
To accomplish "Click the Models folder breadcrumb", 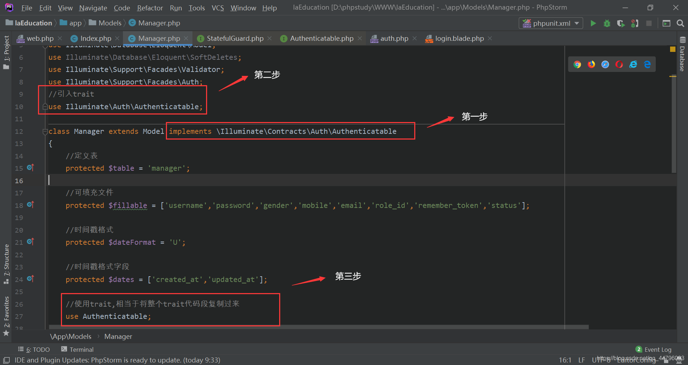I will [x=105, y=23].
